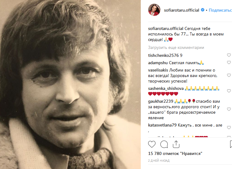232x169 pixels.
Task: Like katasvetlana79's comment with its heart
Action: (229, 127)
